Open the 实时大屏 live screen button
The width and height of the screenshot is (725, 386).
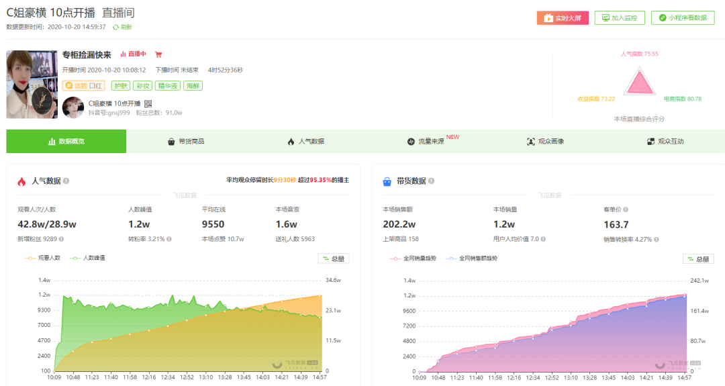pos(563,18)
